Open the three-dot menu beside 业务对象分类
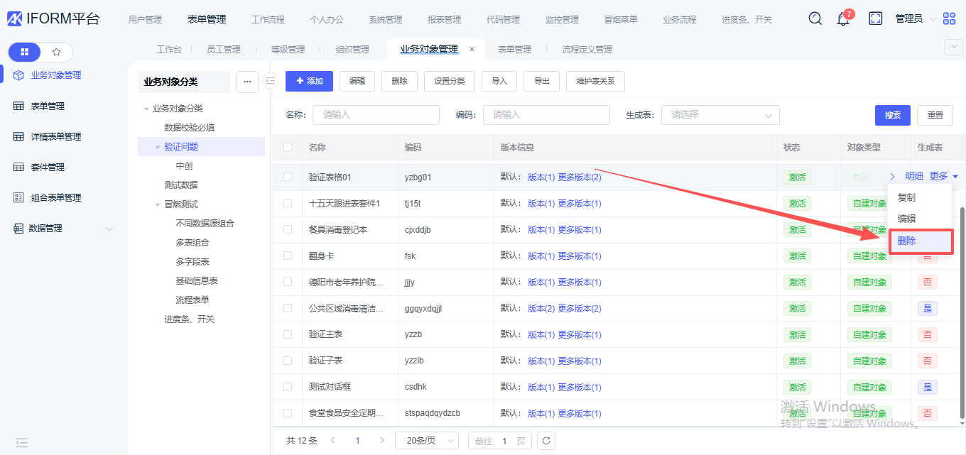966x455 pixels. point(246,82)
